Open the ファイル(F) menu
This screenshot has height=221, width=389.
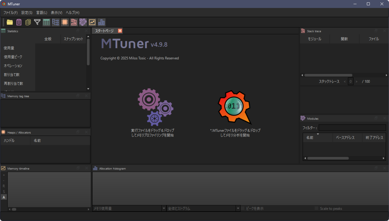[11, 13]
